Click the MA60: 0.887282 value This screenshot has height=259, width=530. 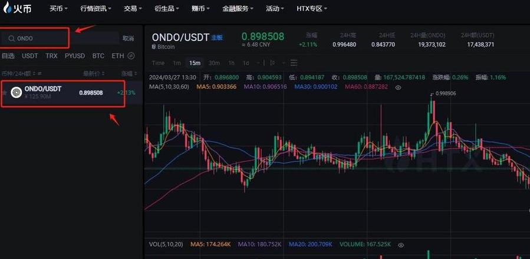click(x=367, y=87)
